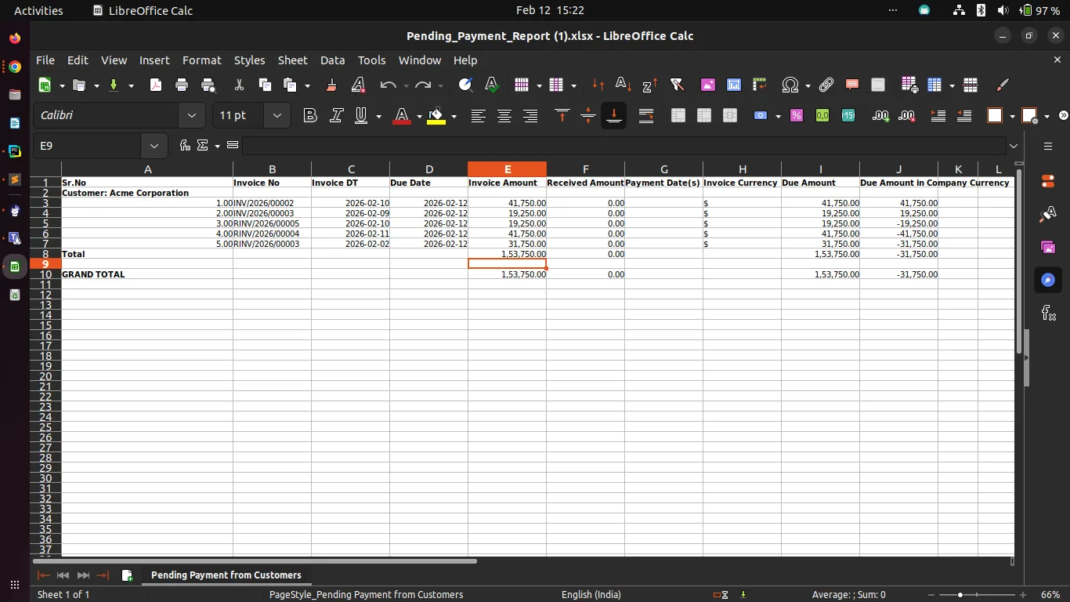
Task: Toggle Align Bottom
Action: coord(614,116)
